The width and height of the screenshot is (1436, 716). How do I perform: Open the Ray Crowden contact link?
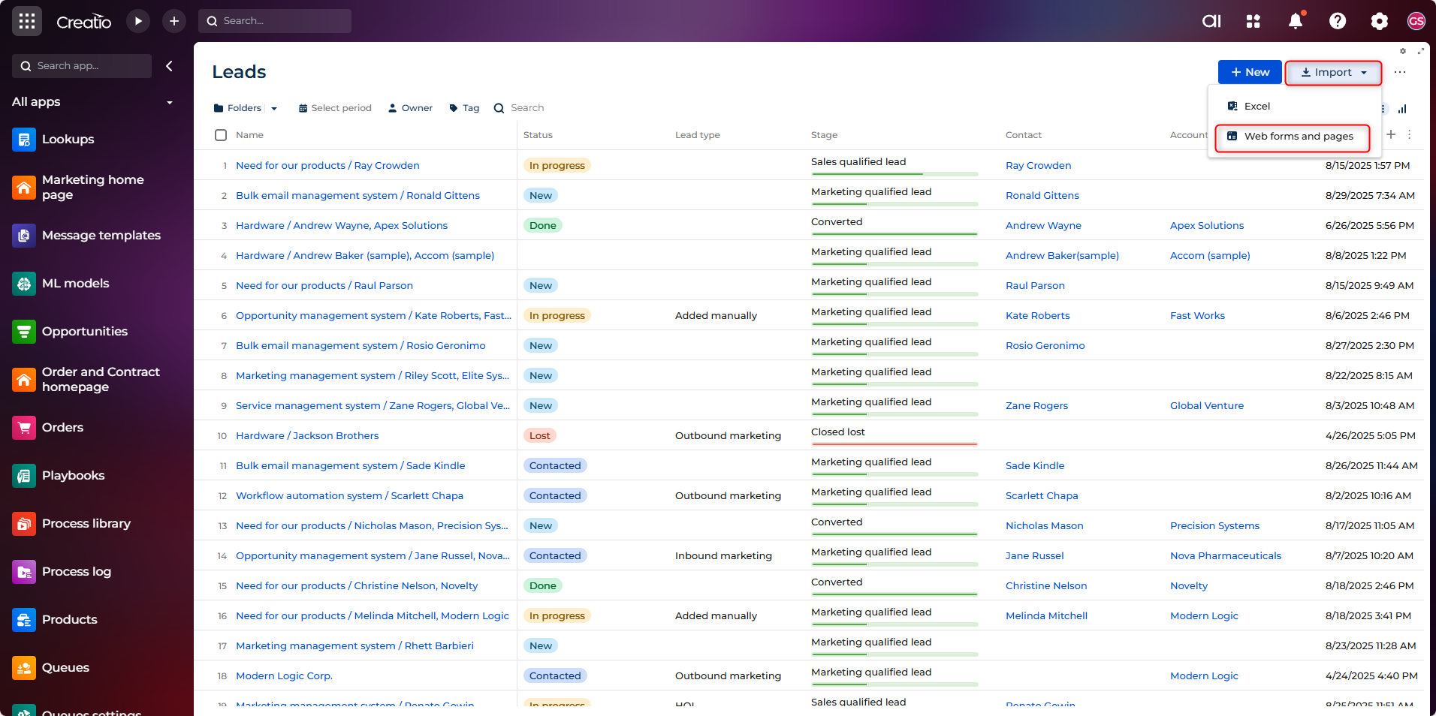coord(1038,165)
